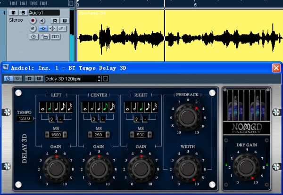This screenshot has width=283, height=195.
Task: Toggle triplet 3 button in RIGHT section
Action: tap(136, 119)
